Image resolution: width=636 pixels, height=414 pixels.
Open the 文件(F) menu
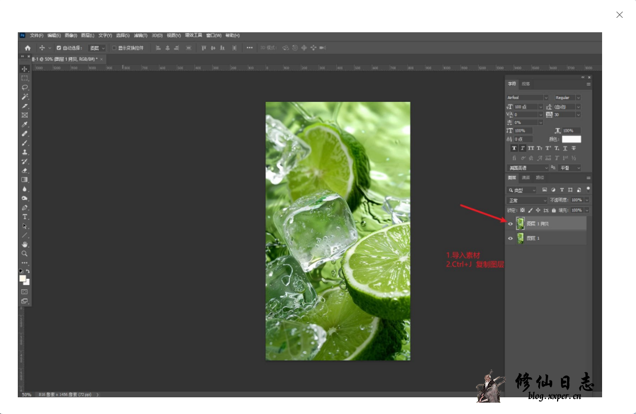click(x=36, y=36)
